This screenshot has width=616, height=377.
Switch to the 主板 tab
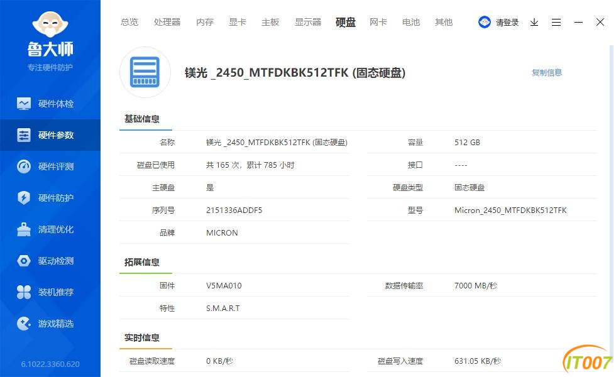270,22
